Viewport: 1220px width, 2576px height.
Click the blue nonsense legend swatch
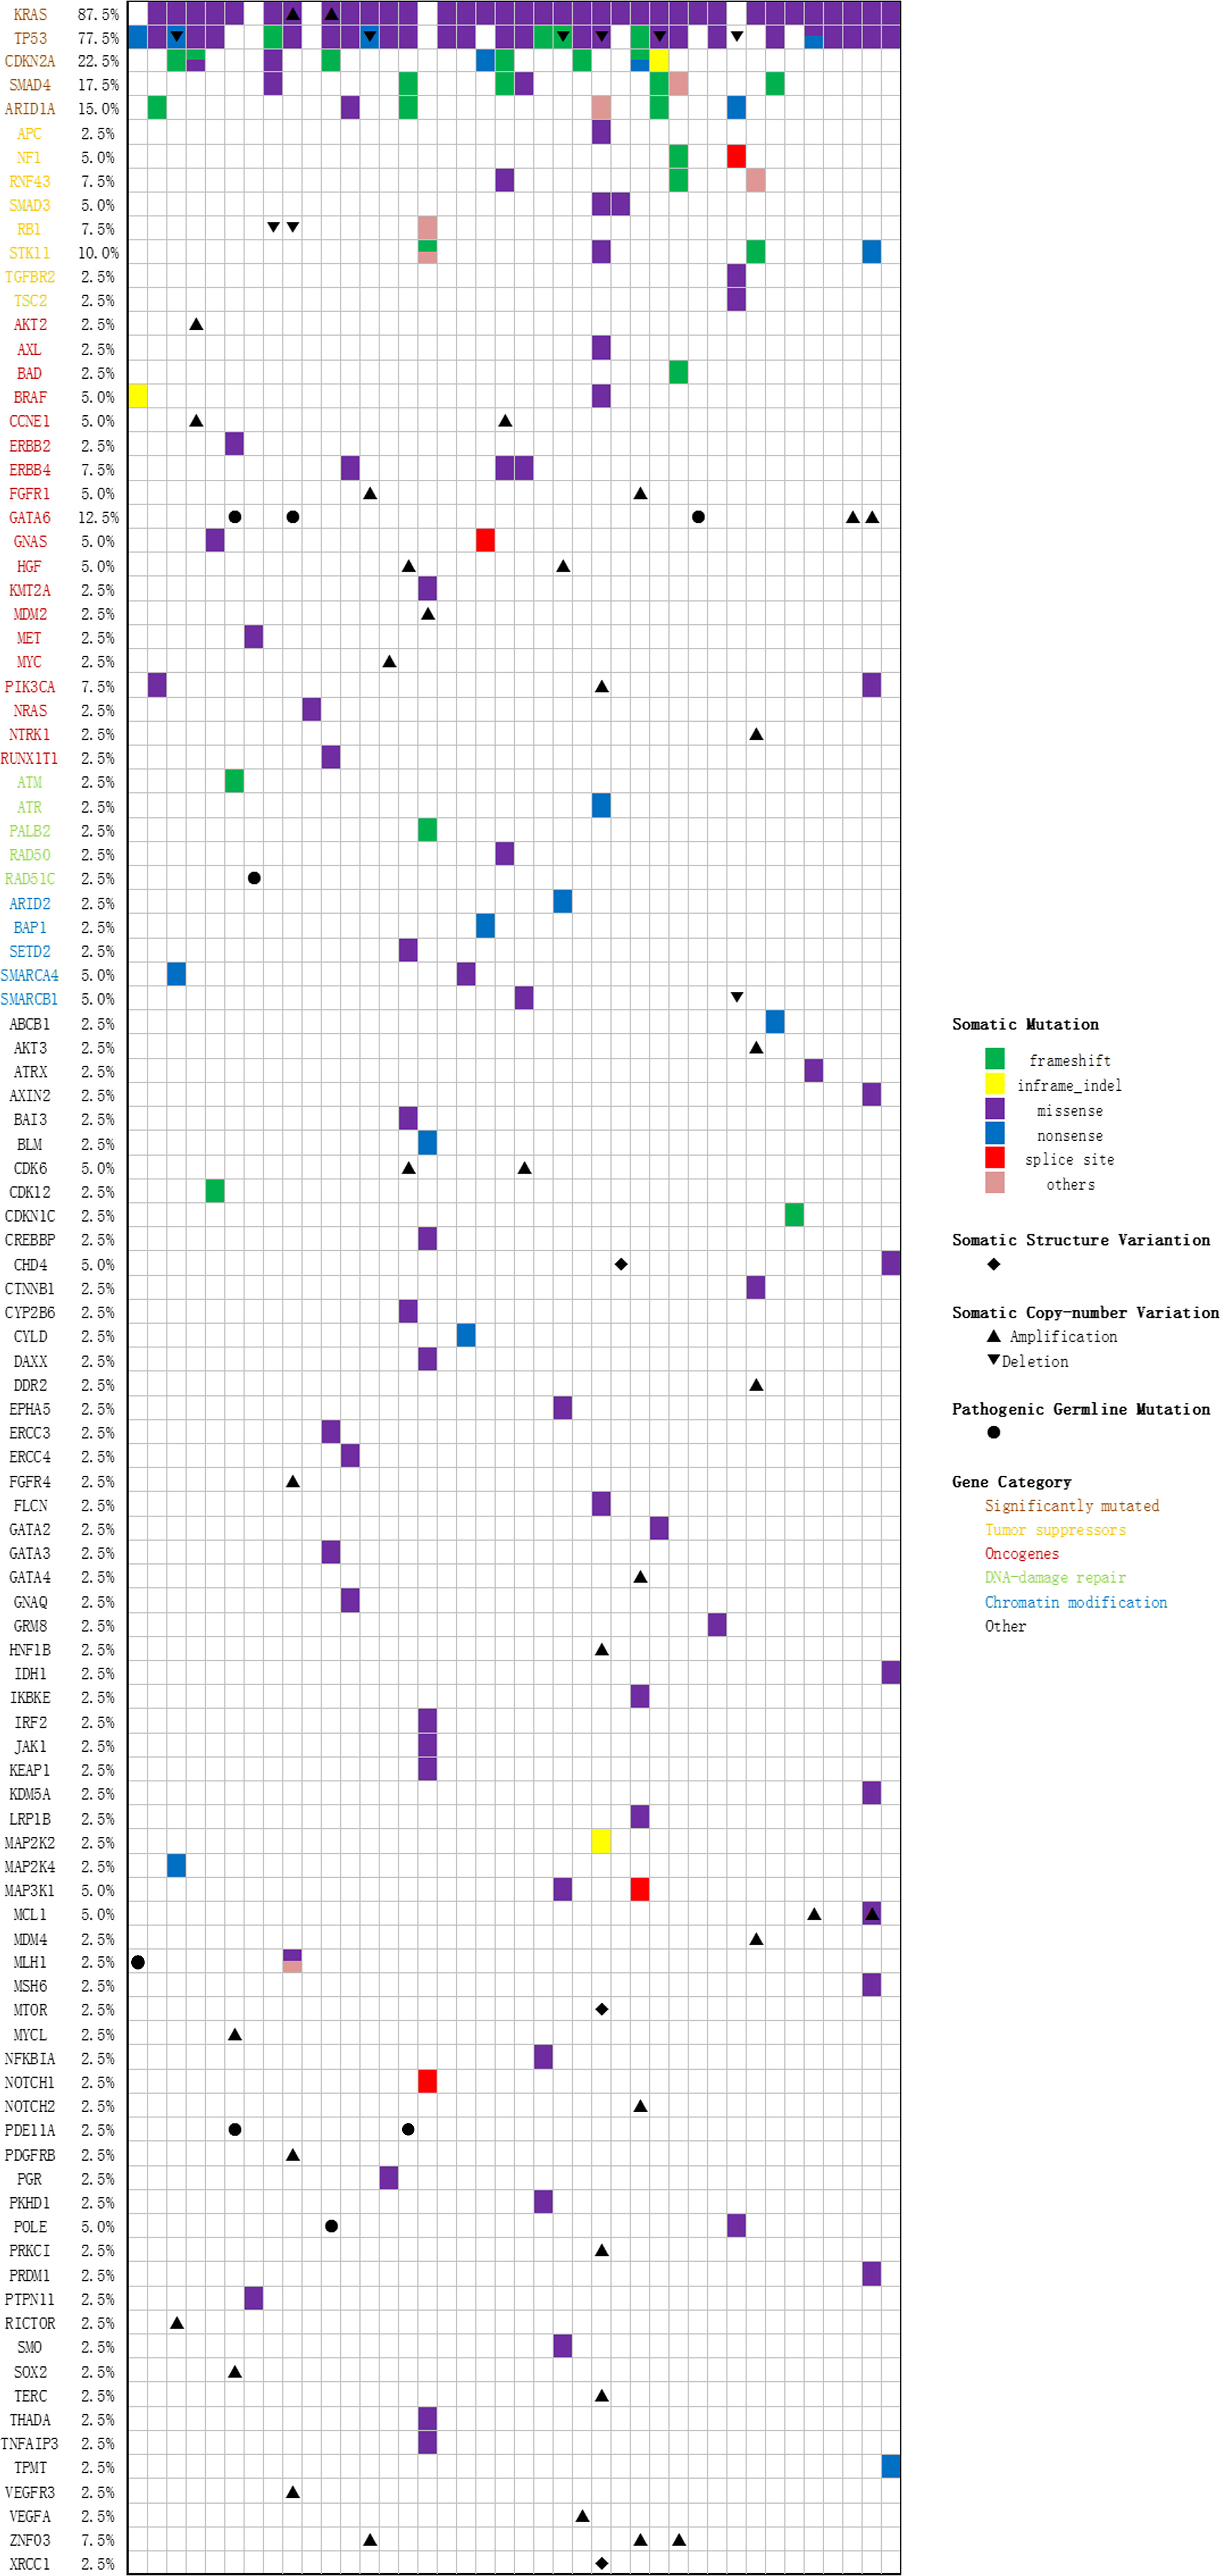994,1134
